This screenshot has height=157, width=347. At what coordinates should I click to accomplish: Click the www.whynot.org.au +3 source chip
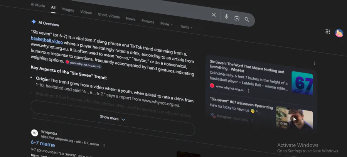click(83, 64)
